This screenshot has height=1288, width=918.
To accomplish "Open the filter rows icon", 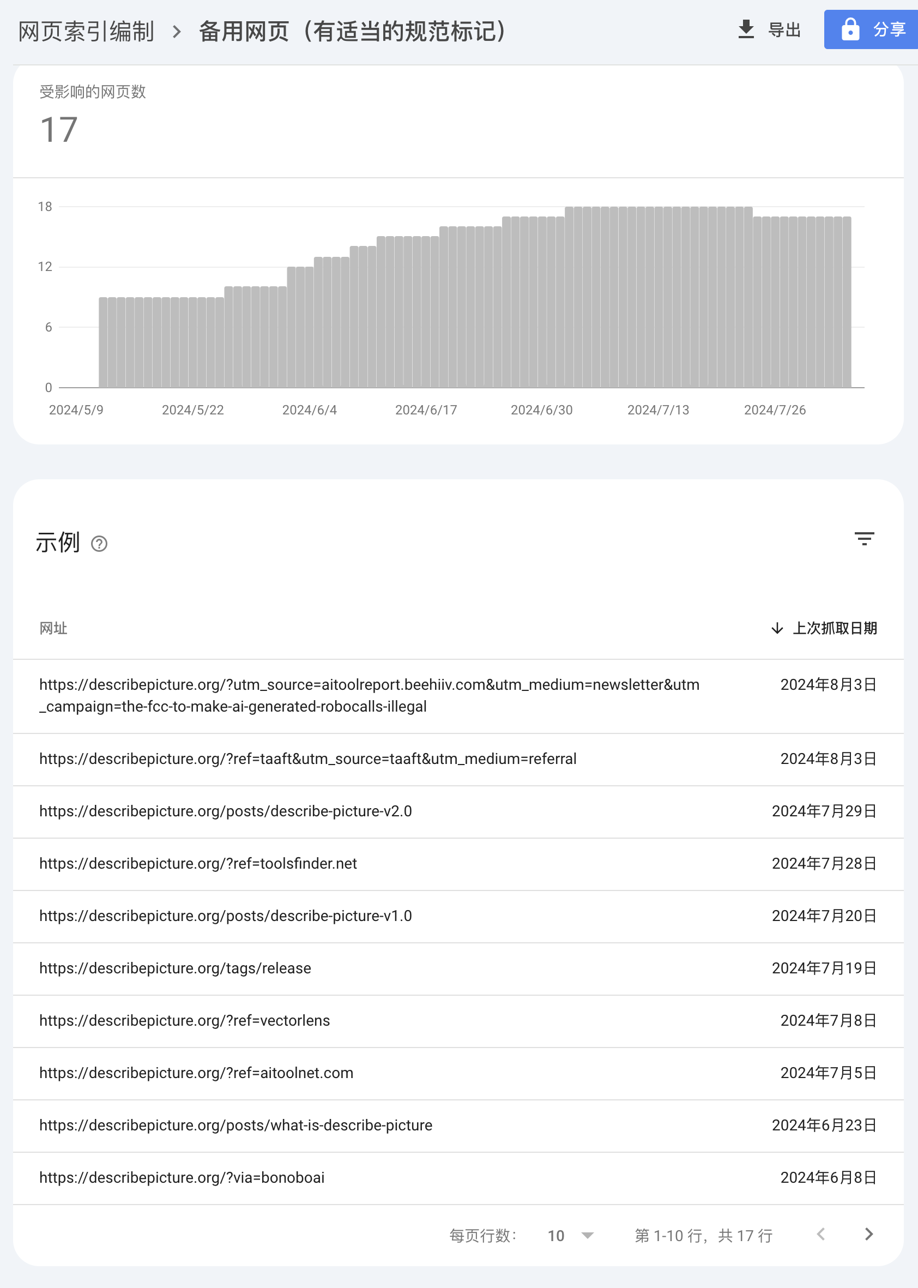I will tap(863, 538).
